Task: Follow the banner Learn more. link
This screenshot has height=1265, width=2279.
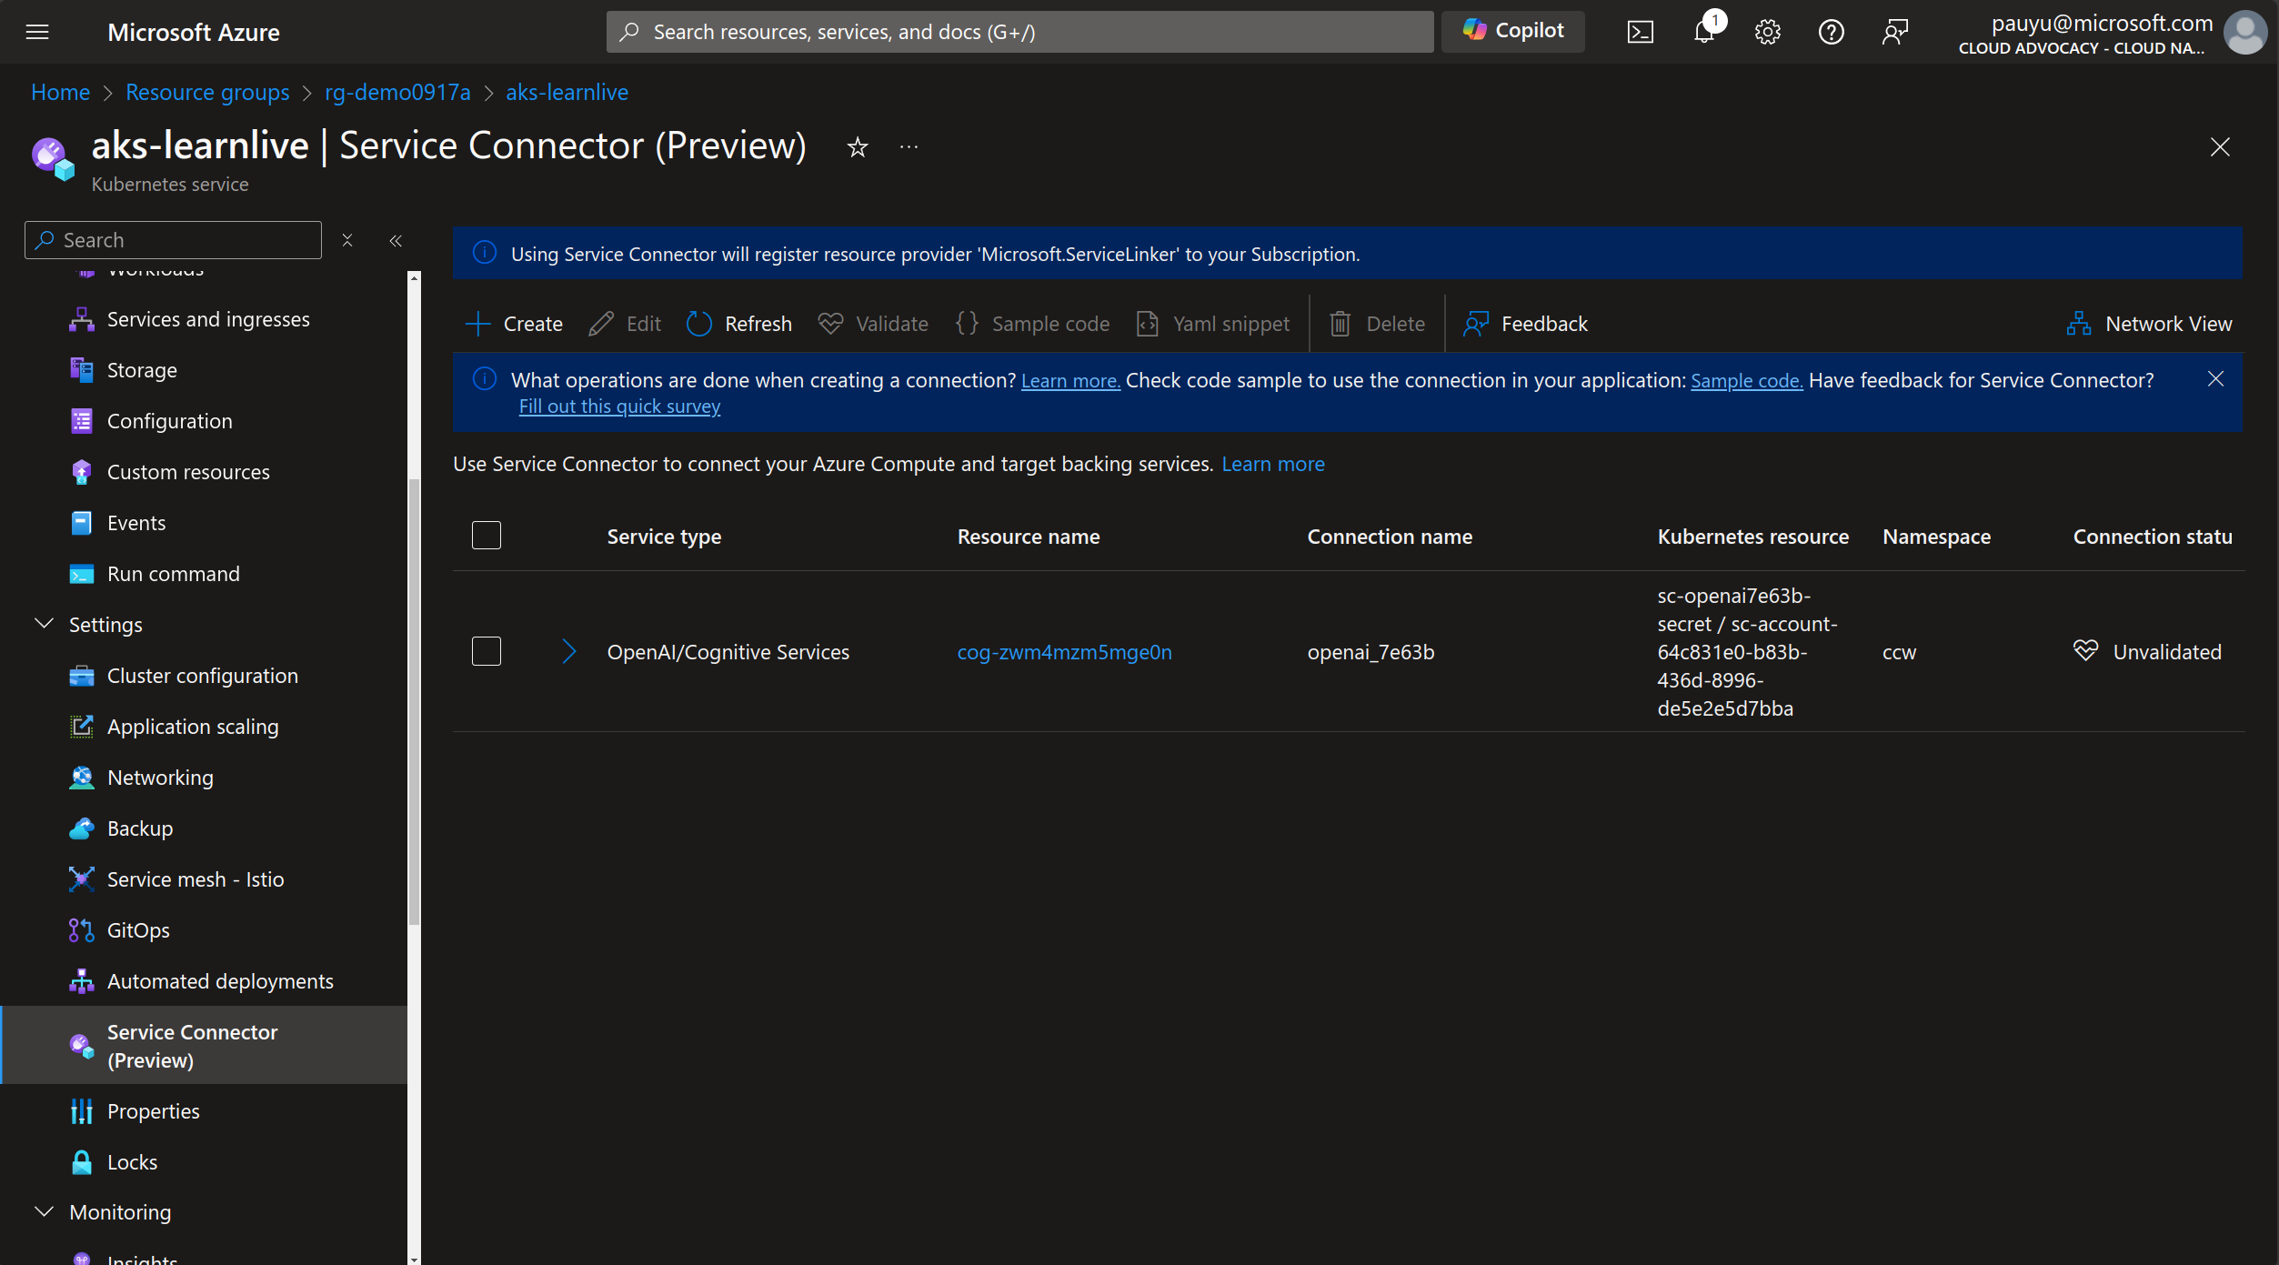Action: (x=1070, y=381)
